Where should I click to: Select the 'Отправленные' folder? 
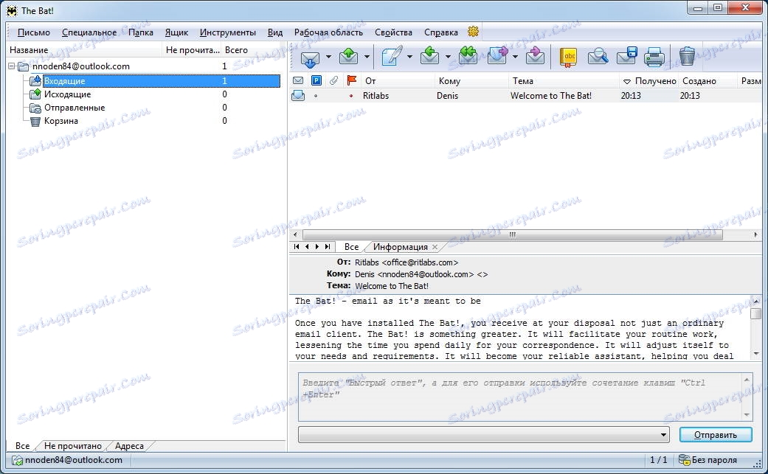point(75,108)
